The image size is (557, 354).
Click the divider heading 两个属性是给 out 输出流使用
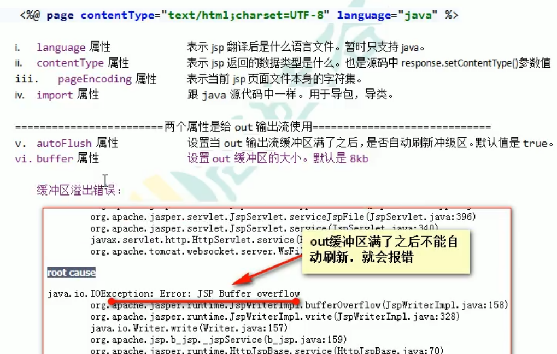click(238, 127)
